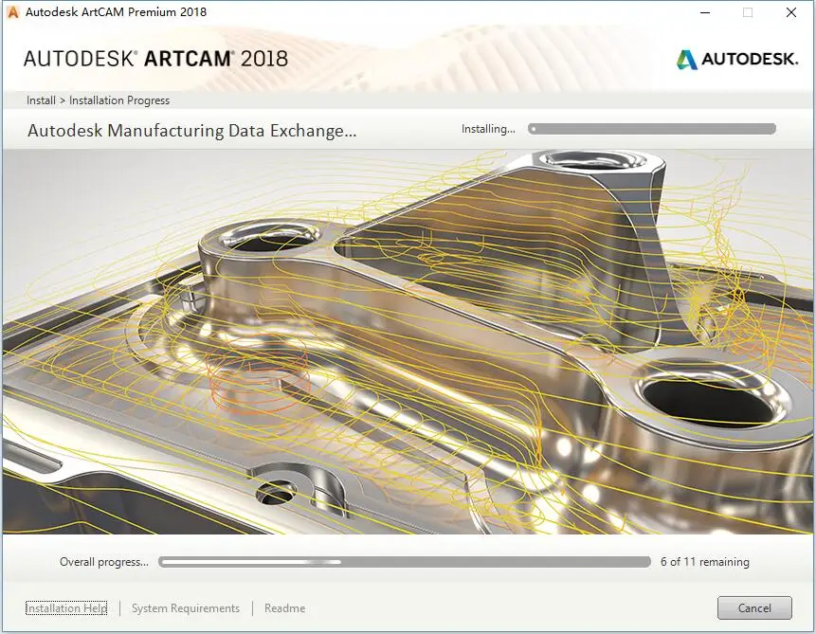
Task: Open the System Requirements link
Action: 185,608
